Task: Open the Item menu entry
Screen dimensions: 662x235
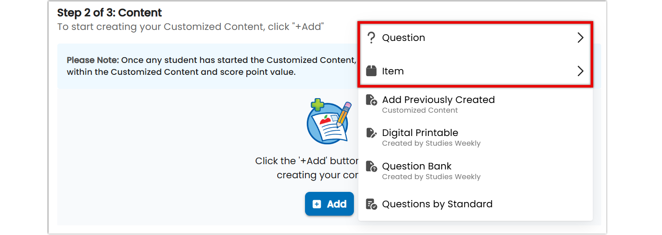Action: coord(475,71)
